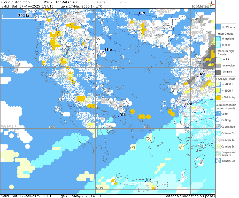This screenshot has height=198, width=239.
Task: Select the ci thick legend swatch
Action: point(218,45)
